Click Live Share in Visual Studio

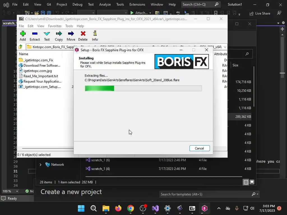click(260, 13)
